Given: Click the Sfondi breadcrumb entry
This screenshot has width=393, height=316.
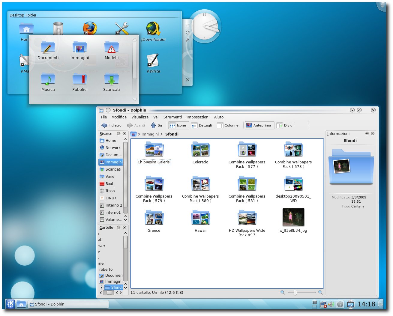Looking at the screenshot, I should tap(172, 134).
